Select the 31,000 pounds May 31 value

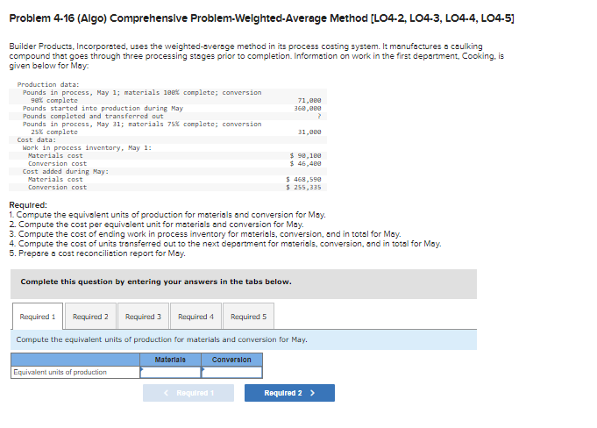click(x=309, y=132)
